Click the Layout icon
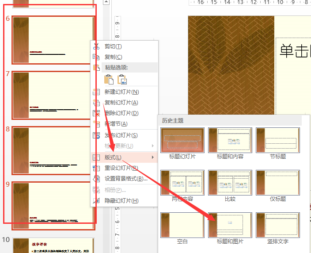Viewport: 311px width, 253px height. pos(96,157)
